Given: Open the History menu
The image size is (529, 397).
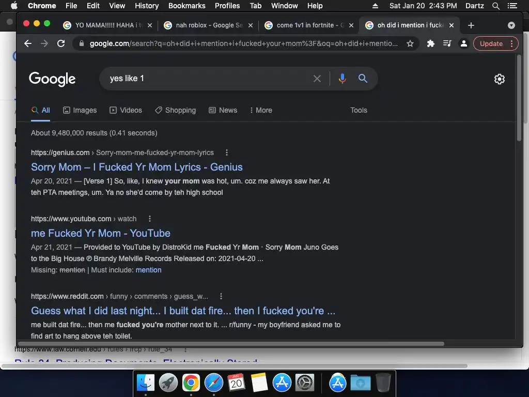Looking at the screenshot, I should click(147, 6).
